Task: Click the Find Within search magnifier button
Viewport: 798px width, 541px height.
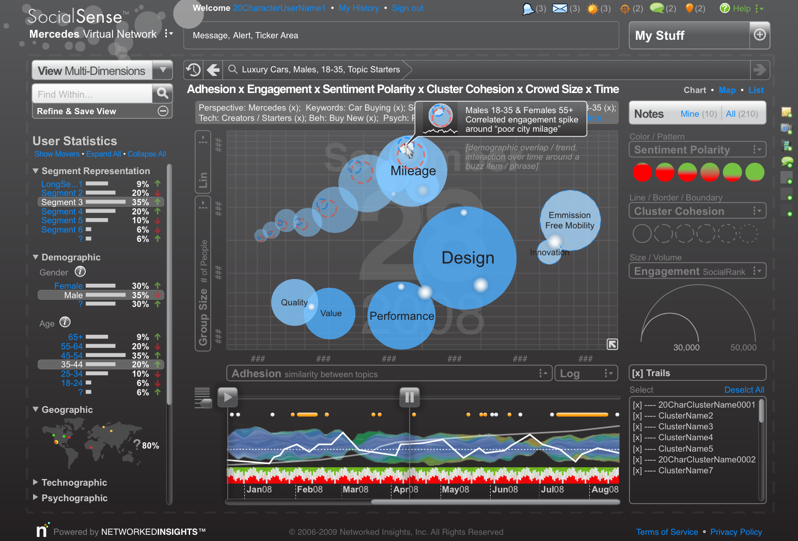Action: 162,93
